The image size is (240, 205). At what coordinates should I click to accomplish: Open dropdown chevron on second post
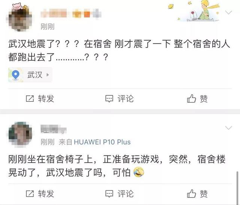pos(229,128)
